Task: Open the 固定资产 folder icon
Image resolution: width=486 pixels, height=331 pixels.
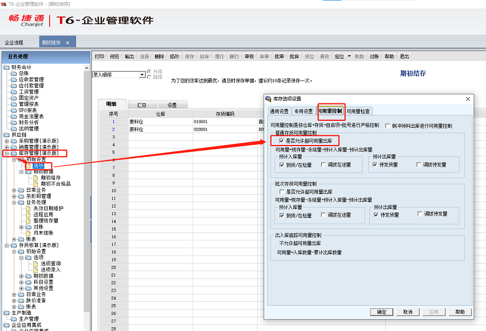Action: pyautogui.click(x=13, y=98)
